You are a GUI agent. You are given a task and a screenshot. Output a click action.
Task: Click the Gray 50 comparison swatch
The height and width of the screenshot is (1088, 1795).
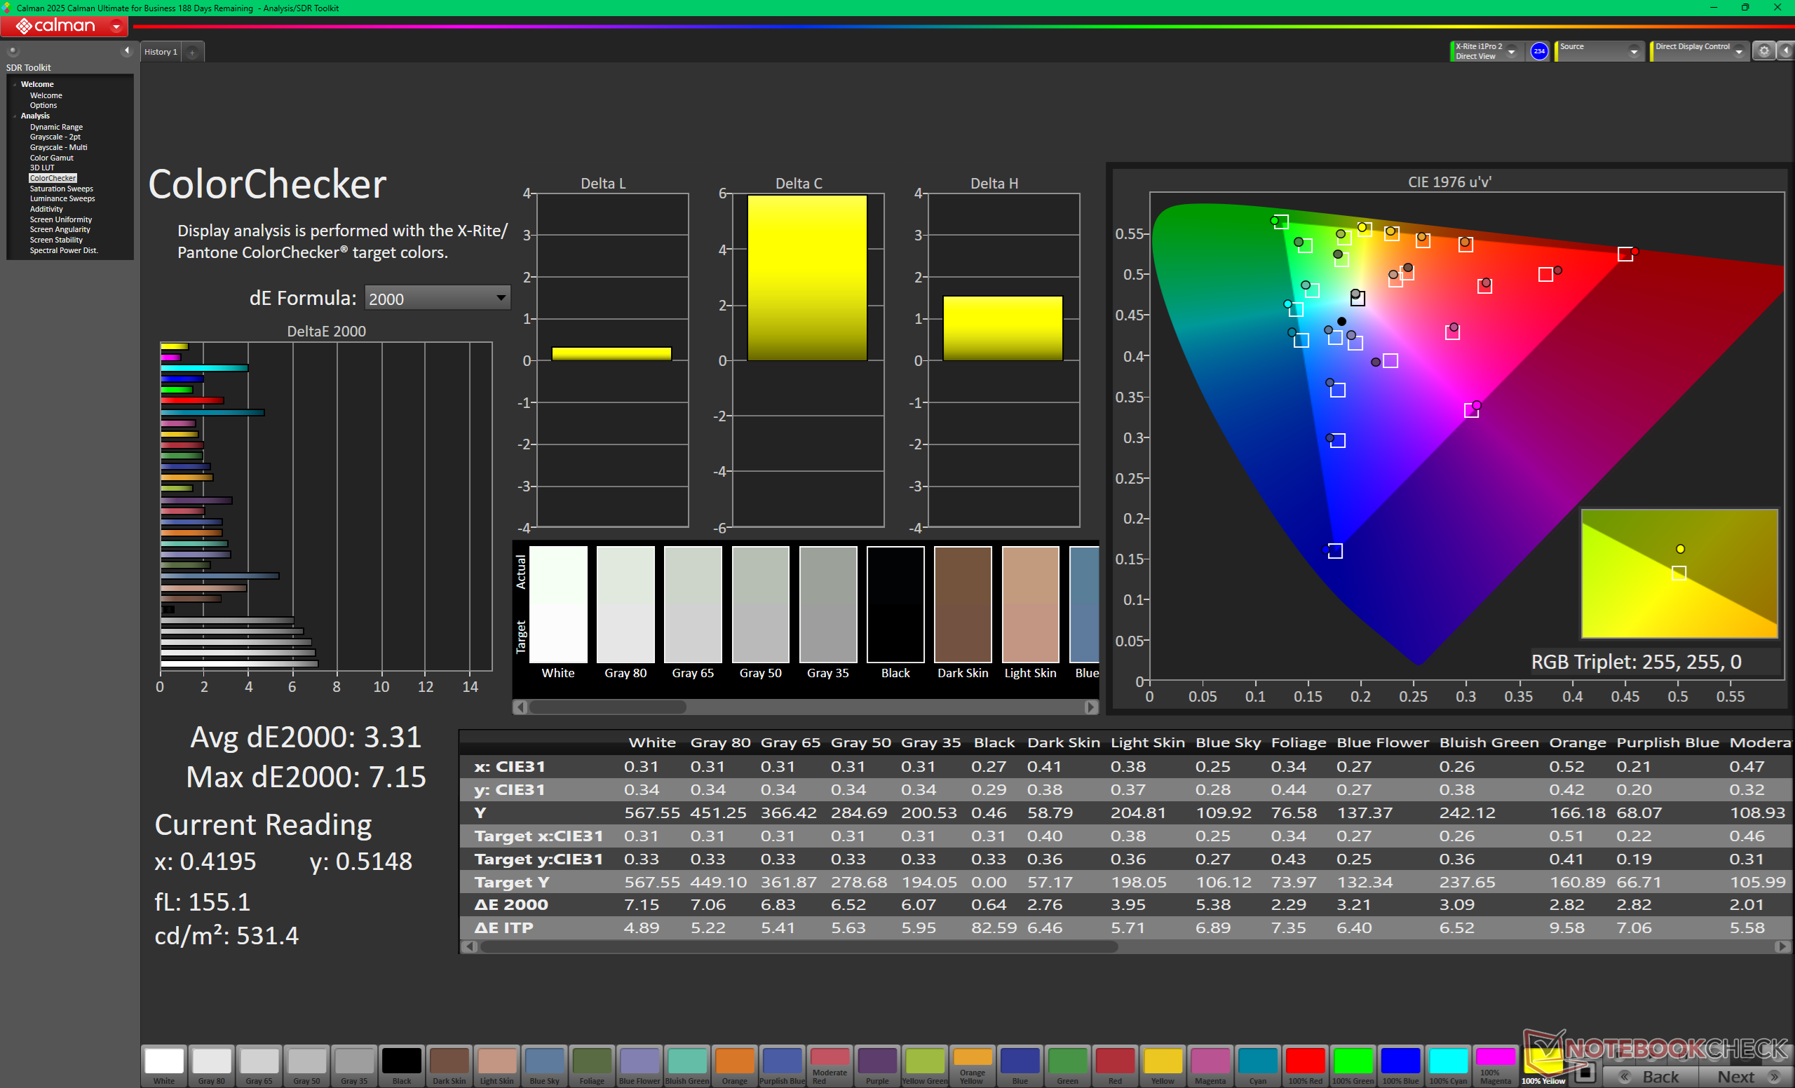pyautogui.click(x=761, y=604)
